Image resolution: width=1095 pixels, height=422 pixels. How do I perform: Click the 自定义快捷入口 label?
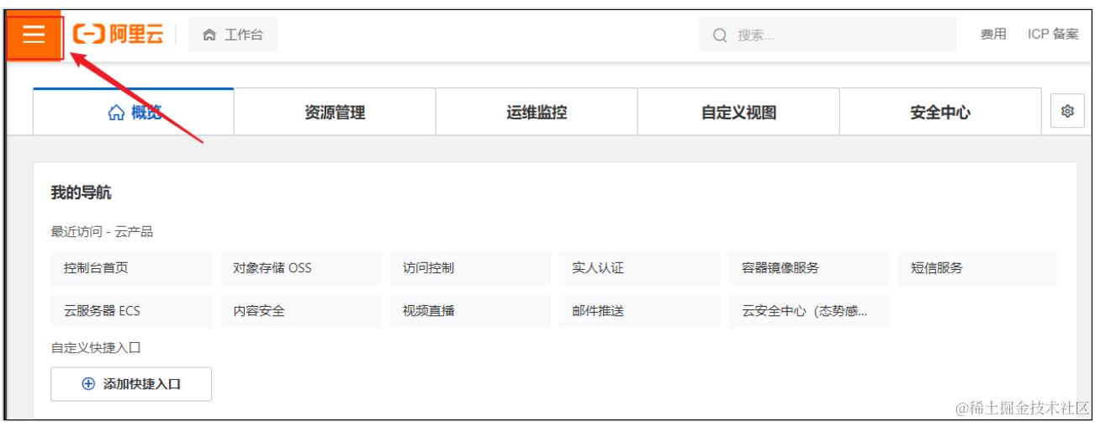[x=96, y=347]
